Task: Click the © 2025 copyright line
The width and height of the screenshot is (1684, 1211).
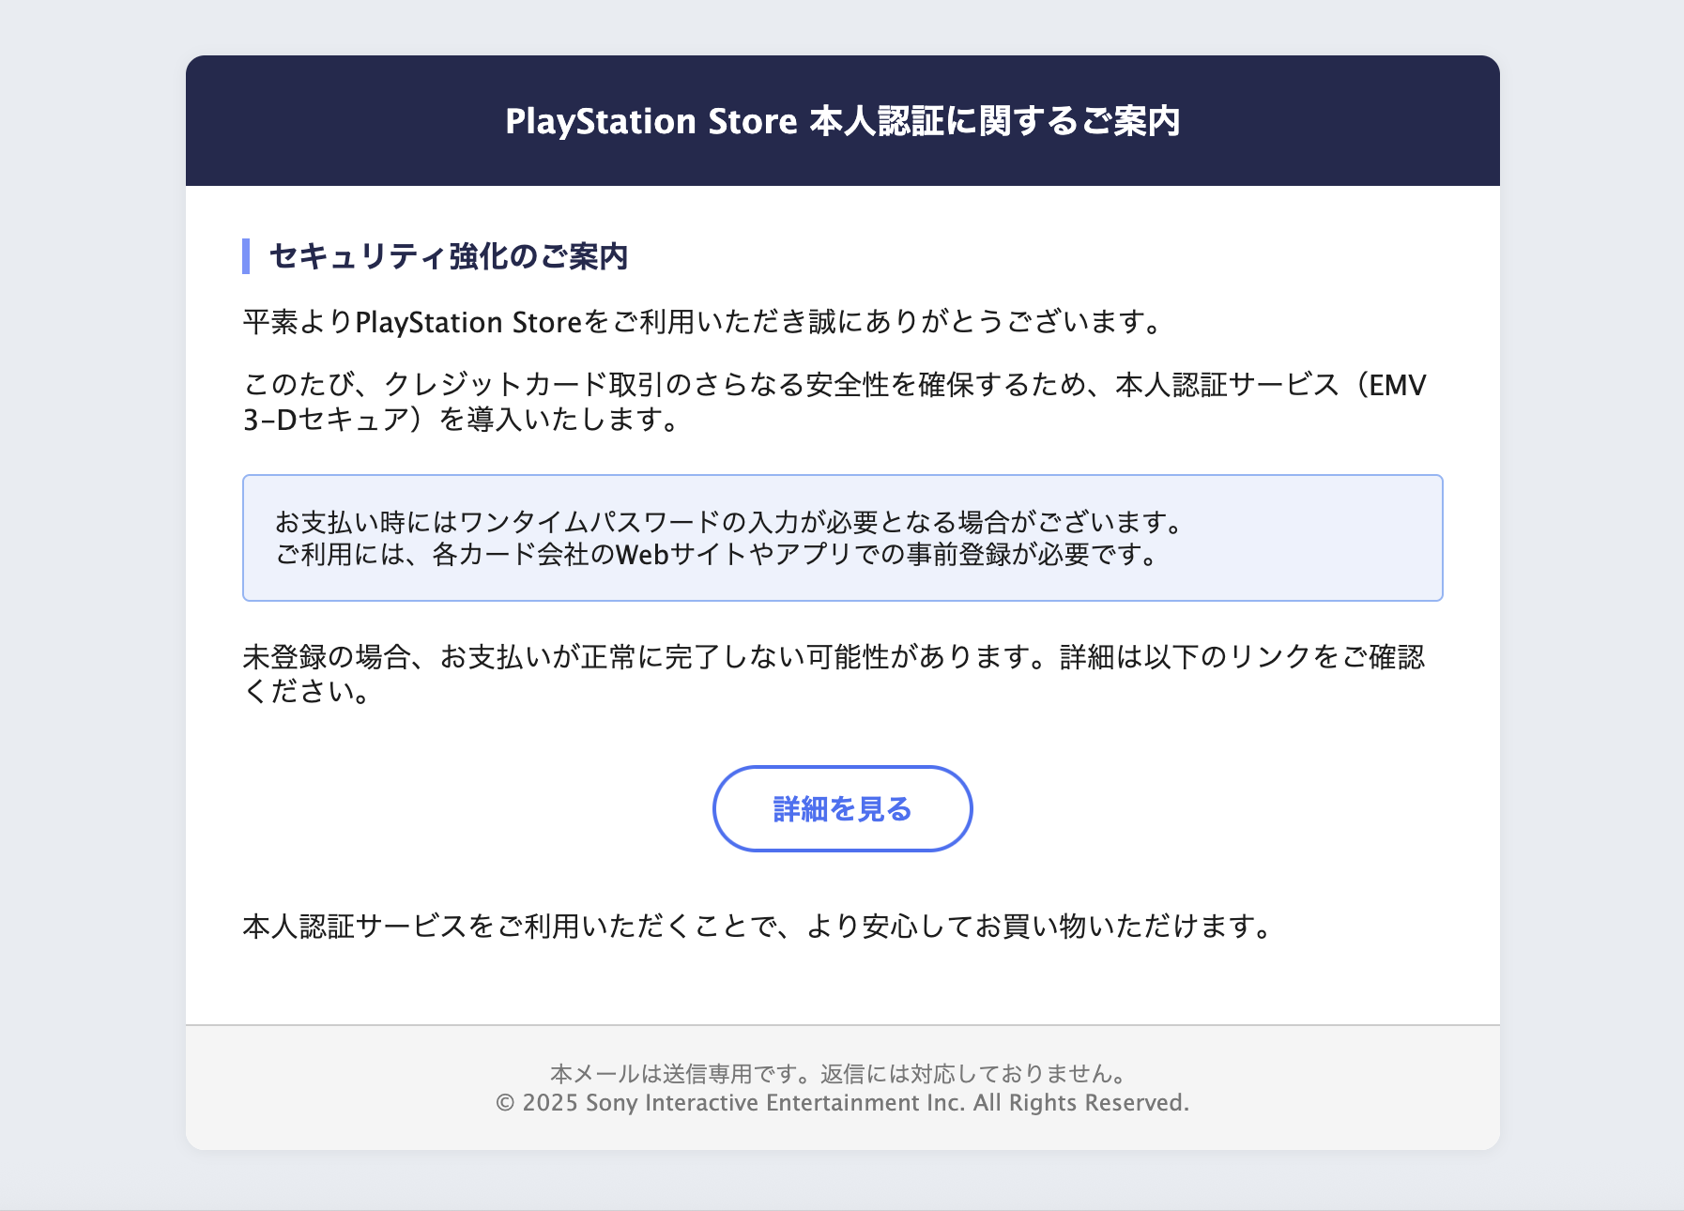Action: pos(842,1103)
